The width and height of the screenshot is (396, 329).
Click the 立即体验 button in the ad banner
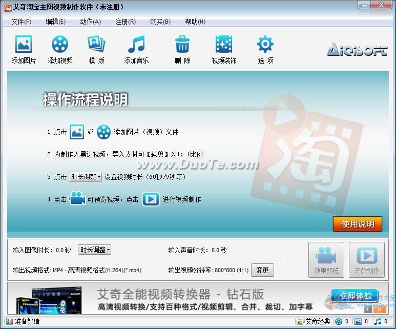click(x=355, y=296)
